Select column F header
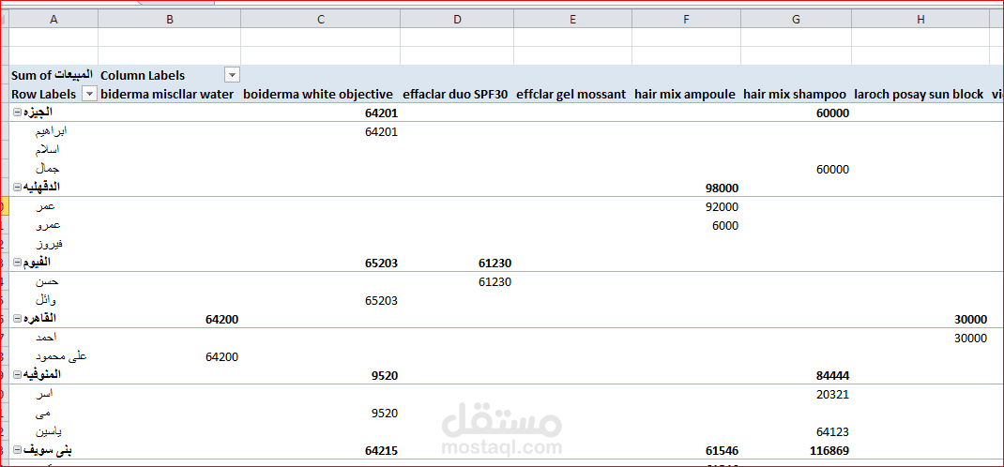 click(687, 19)
